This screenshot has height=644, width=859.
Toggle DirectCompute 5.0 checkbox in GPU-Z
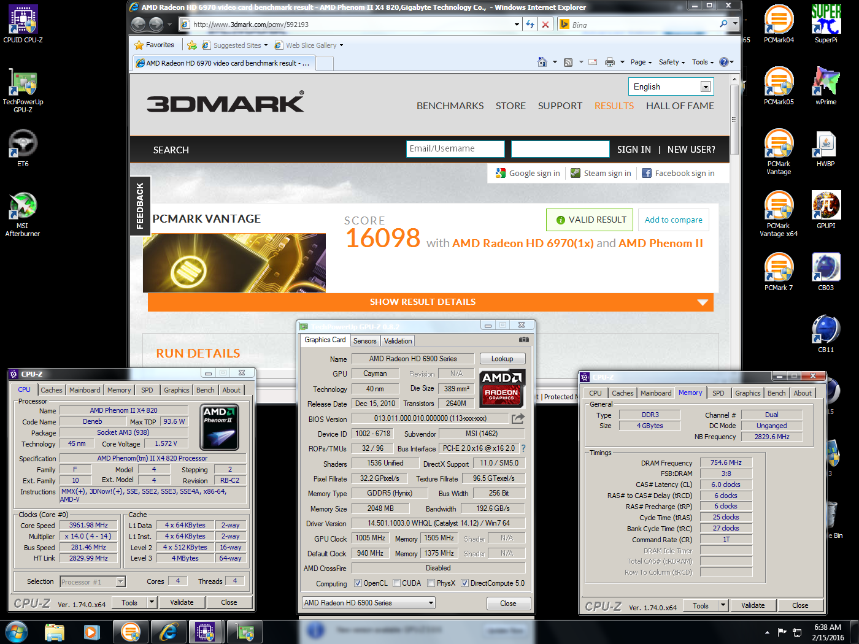[x=465, y=583]
